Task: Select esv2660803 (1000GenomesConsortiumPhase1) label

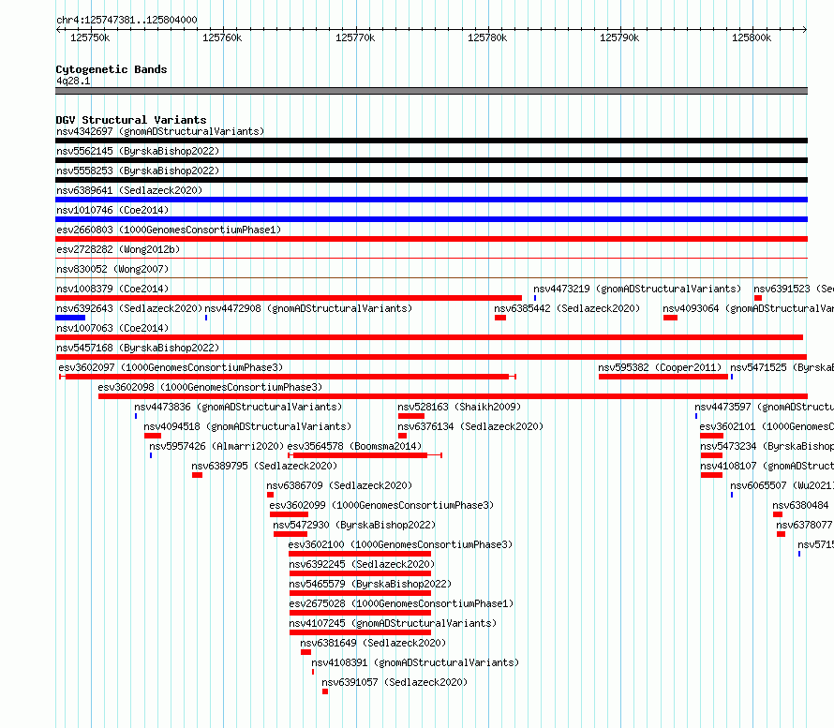Action: 169,230
